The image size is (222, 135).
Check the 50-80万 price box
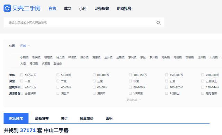58,75
